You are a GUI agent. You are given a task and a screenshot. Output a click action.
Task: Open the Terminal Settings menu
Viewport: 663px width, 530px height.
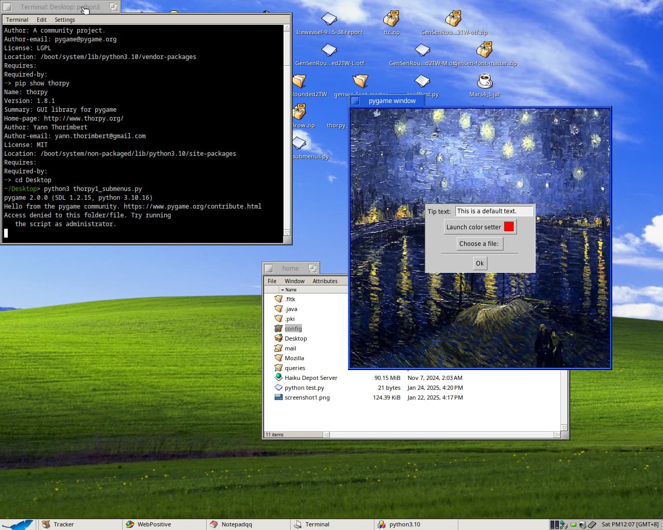[x=65, y=20]
